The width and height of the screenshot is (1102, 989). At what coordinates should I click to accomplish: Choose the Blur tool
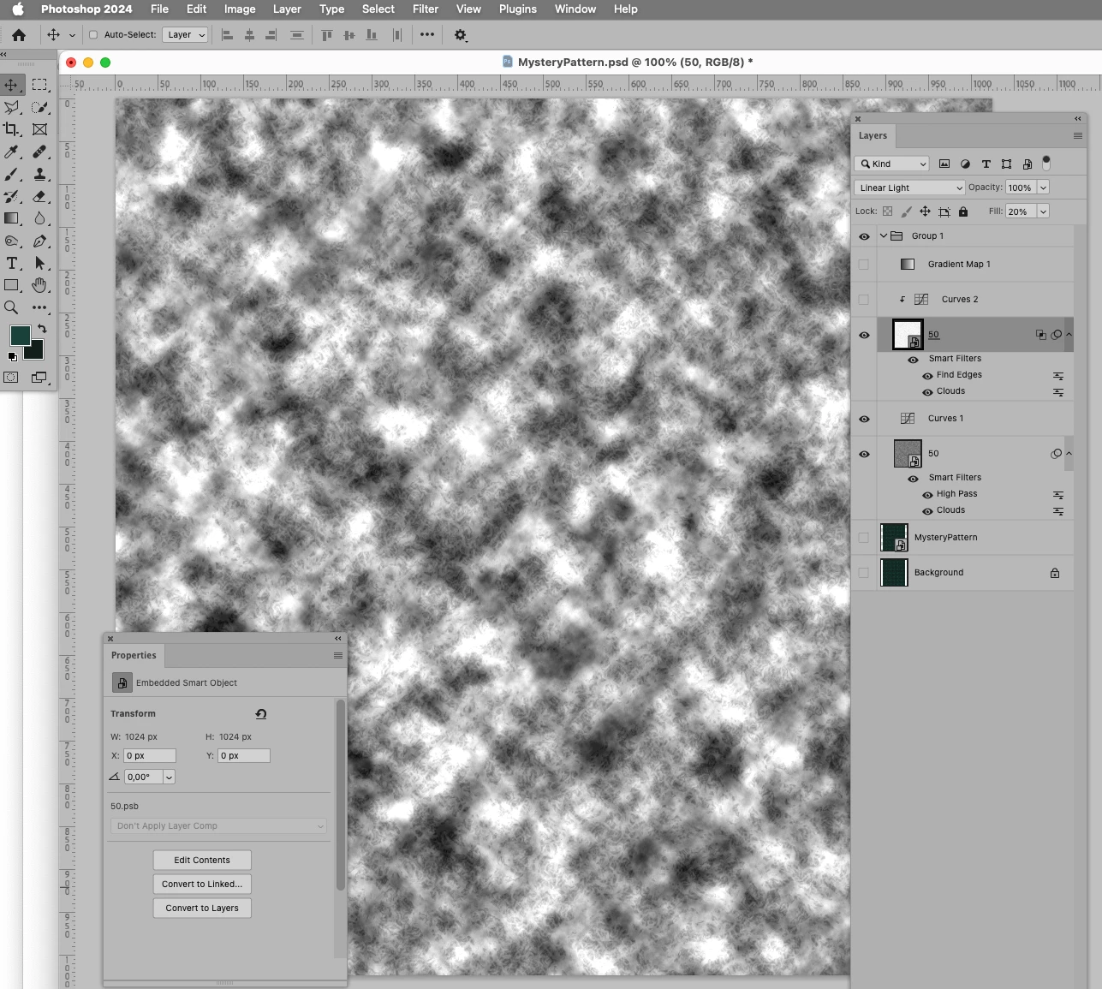(x=39, y=218)
